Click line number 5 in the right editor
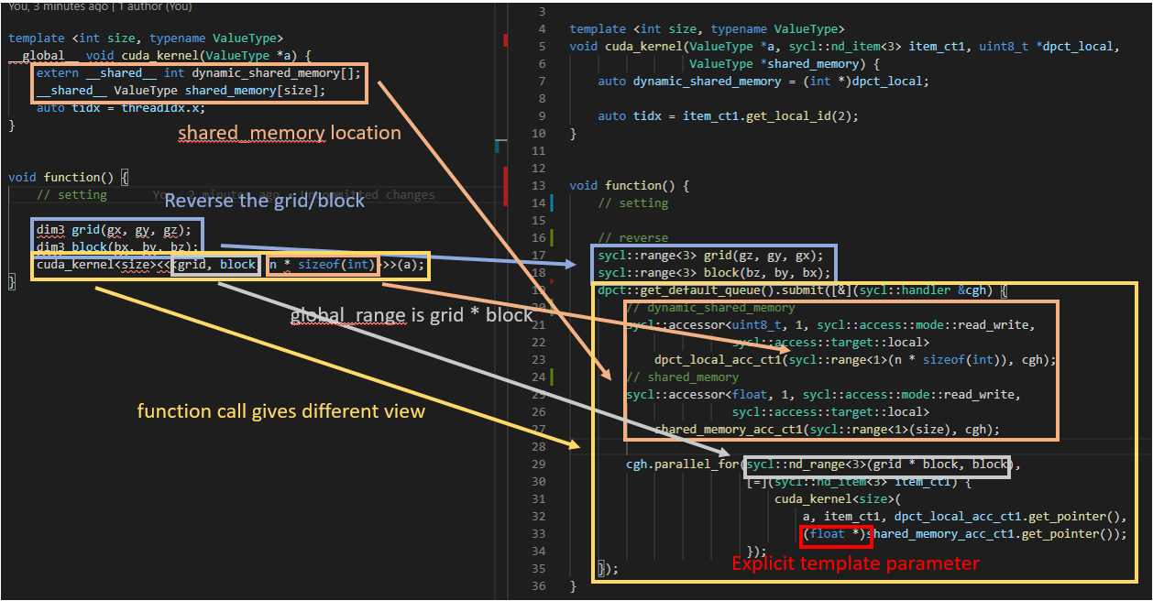The height and width of the screenshot is (601, 1153). pos(542,47)
